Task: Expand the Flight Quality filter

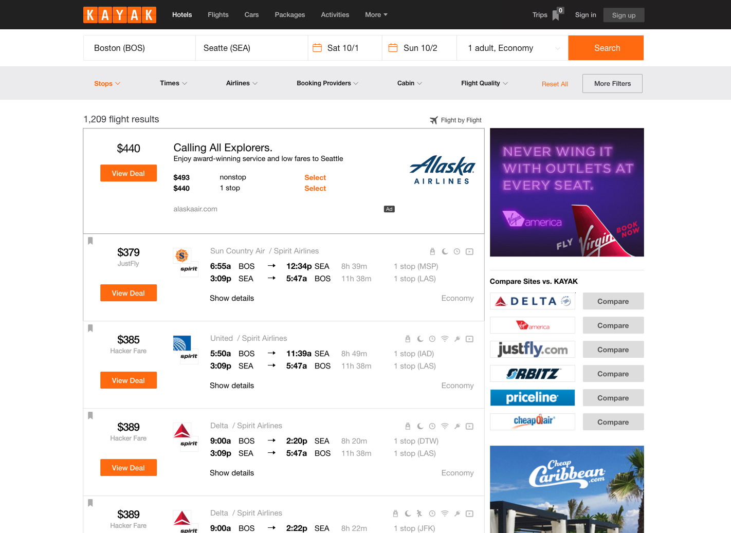Action: click(484, 83)
